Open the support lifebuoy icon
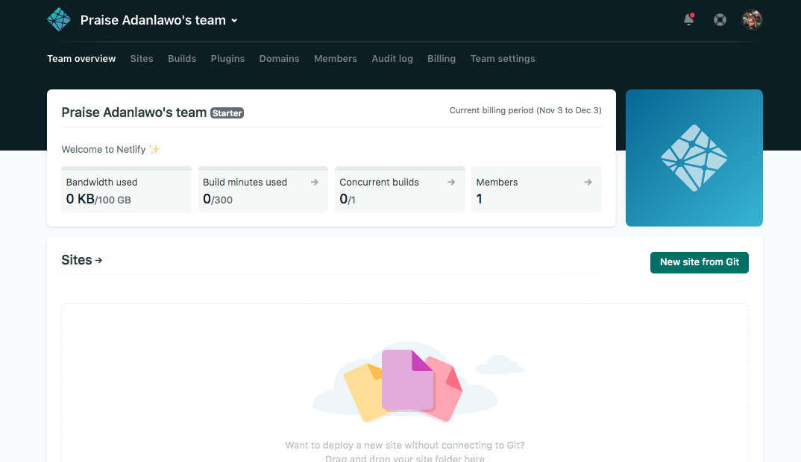The width and height of the screenshot is (801, 462). [720, 20]
